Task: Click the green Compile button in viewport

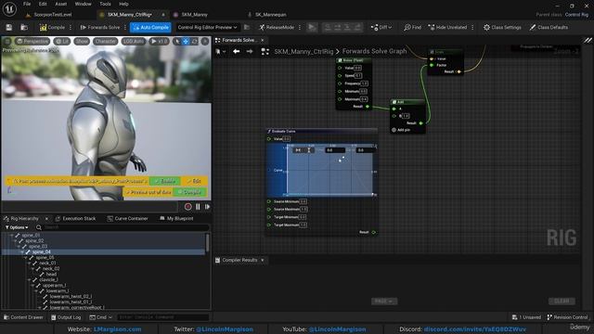Action: tap(189, 192)
